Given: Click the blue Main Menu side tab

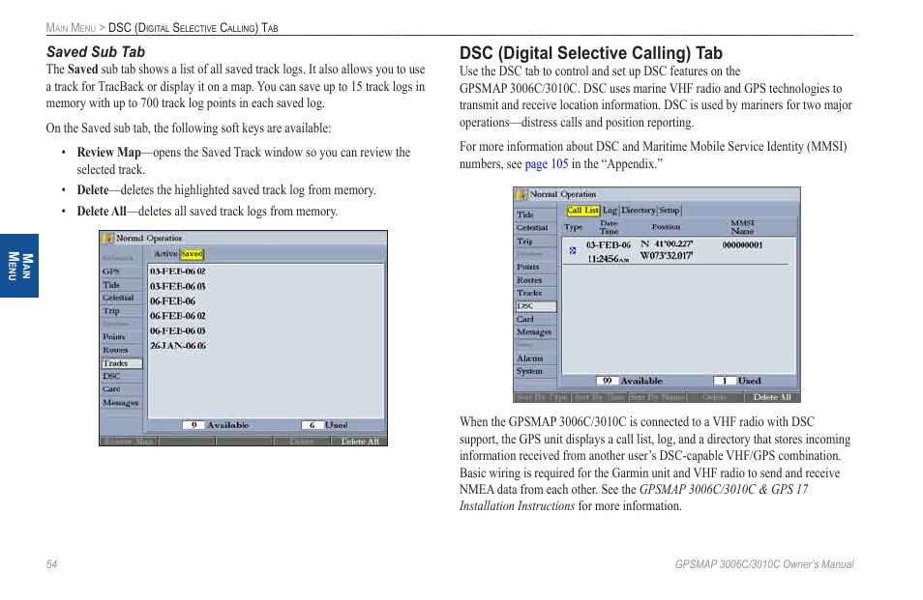Looking at the screenshot, I should point(19,266).
